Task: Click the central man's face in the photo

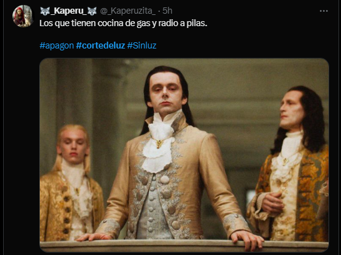Action: 166,91
